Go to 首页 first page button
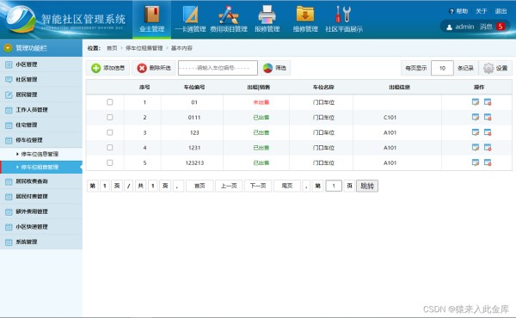Screen dimensions: 516x318 coord(200,186)
